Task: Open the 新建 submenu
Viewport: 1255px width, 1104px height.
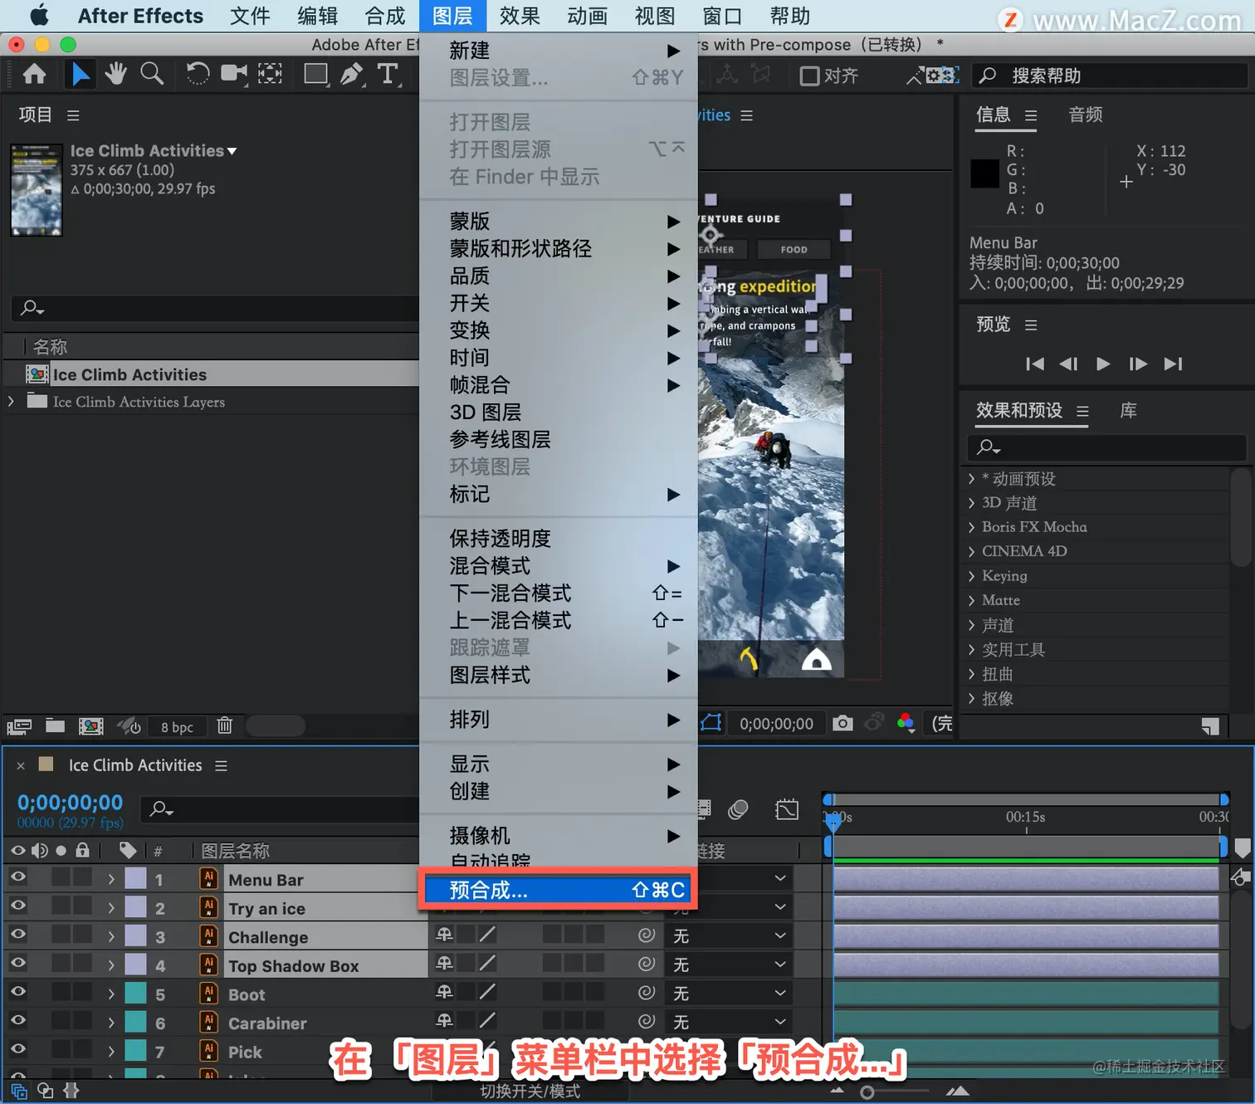Action: click(558, 51)
